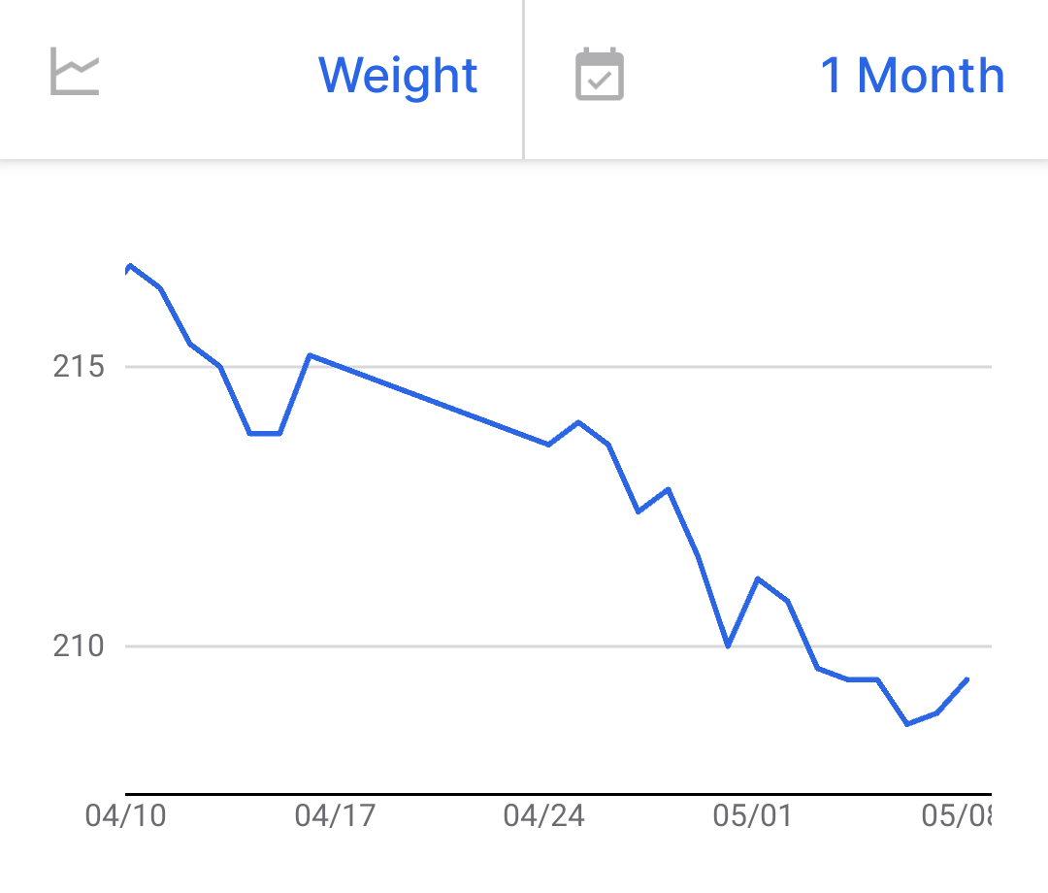The image size is (1048, 893).
Task: Click the first data point of the weight line
Action: [x=130, y=266]
